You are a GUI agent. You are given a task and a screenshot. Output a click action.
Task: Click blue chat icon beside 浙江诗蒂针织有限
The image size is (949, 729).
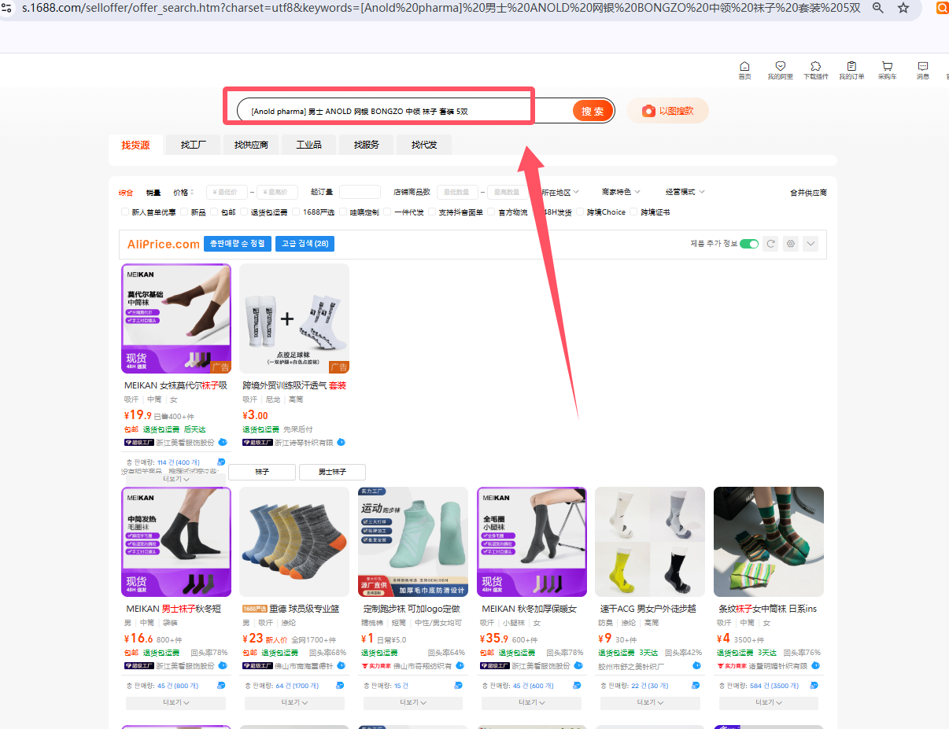point(341,442)
